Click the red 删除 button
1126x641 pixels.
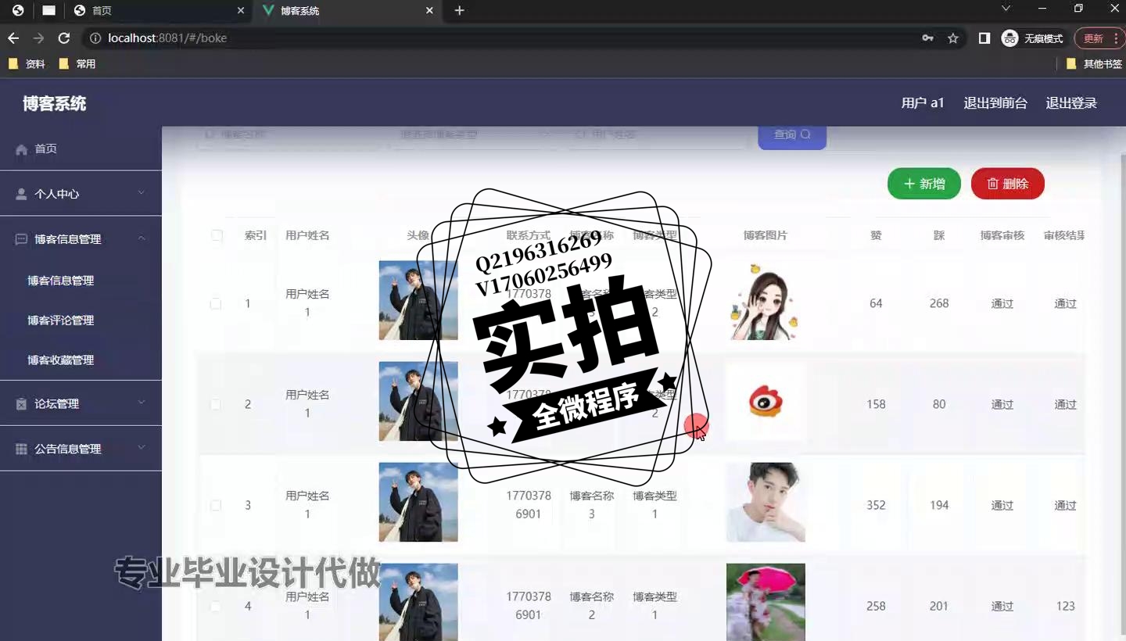click(x=1008, y=184)
